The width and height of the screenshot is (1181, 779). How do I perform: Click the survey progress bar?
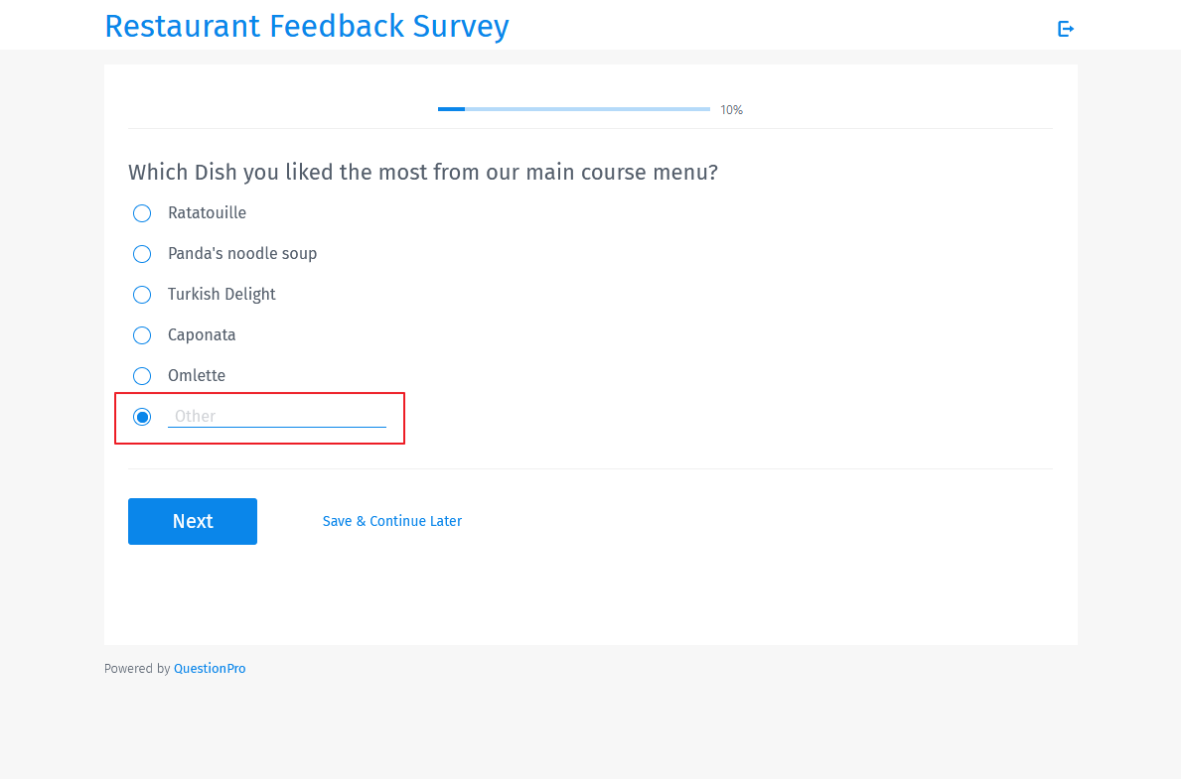(x=573, y=108)
